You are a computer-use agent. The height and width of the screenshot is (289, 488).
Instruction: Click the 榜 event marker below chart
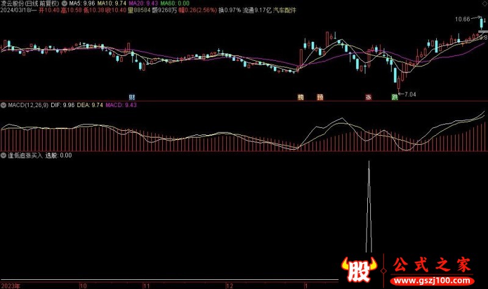300,97
